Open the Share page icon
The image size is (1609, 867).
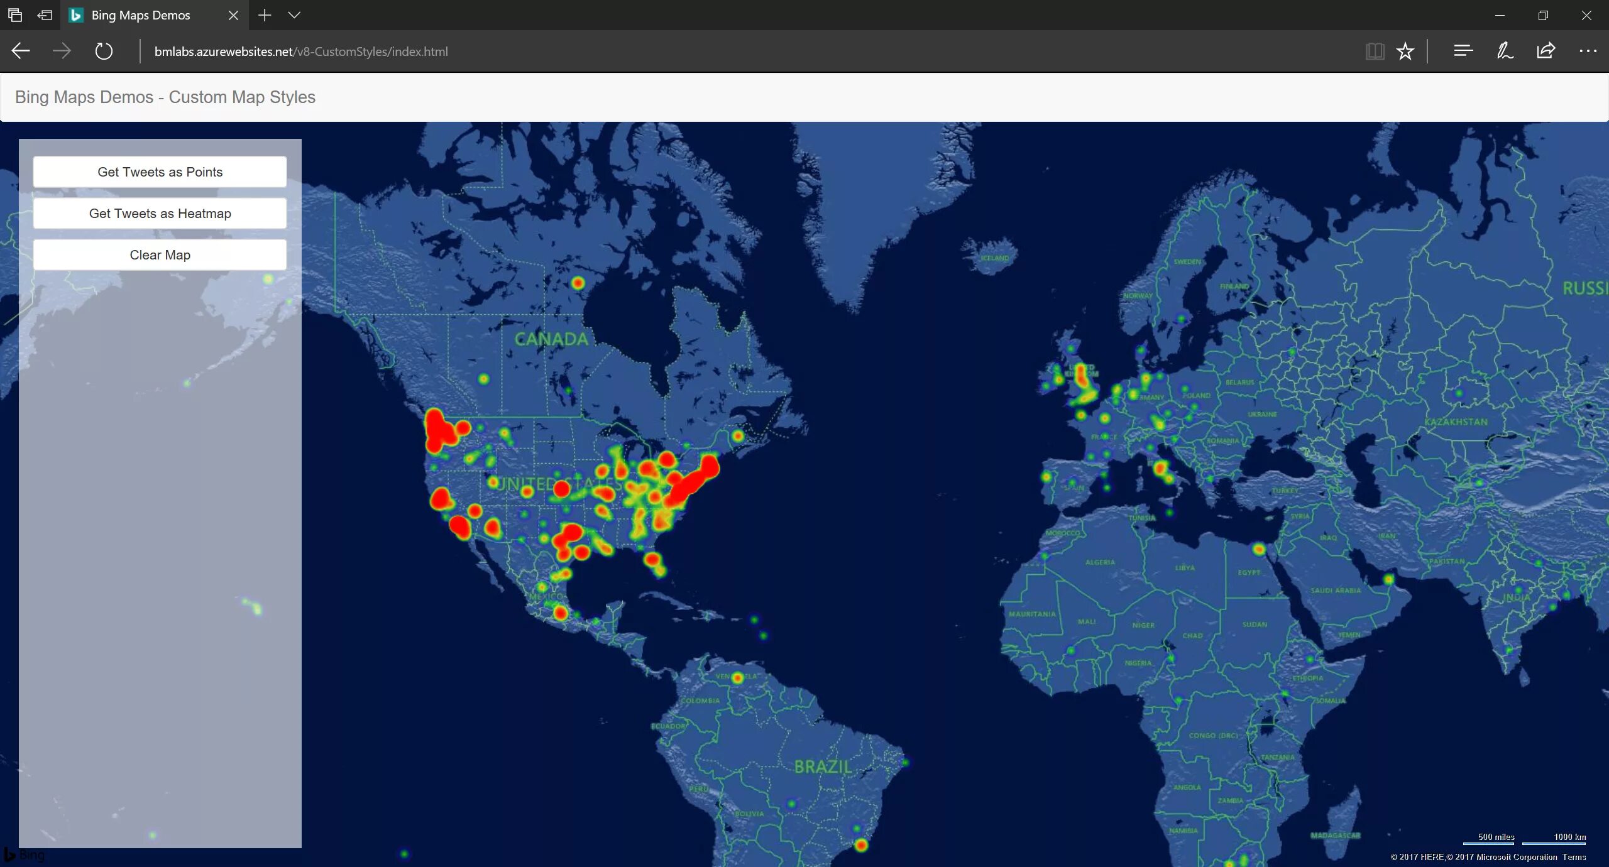[1546, 51]
